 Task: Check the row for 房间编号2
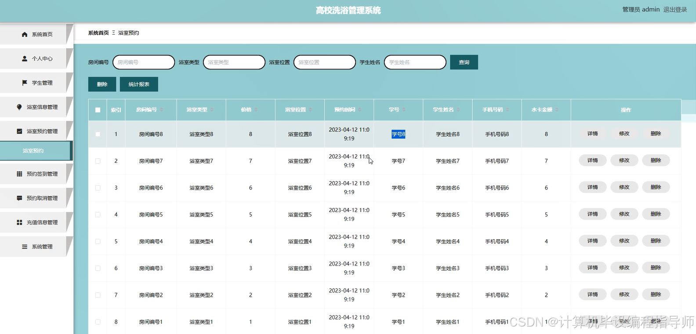coord(98,295)
